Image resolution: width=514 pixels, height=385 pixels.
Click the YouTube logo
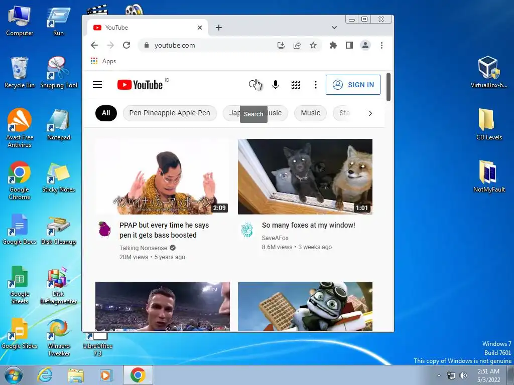tap(140, 85)
